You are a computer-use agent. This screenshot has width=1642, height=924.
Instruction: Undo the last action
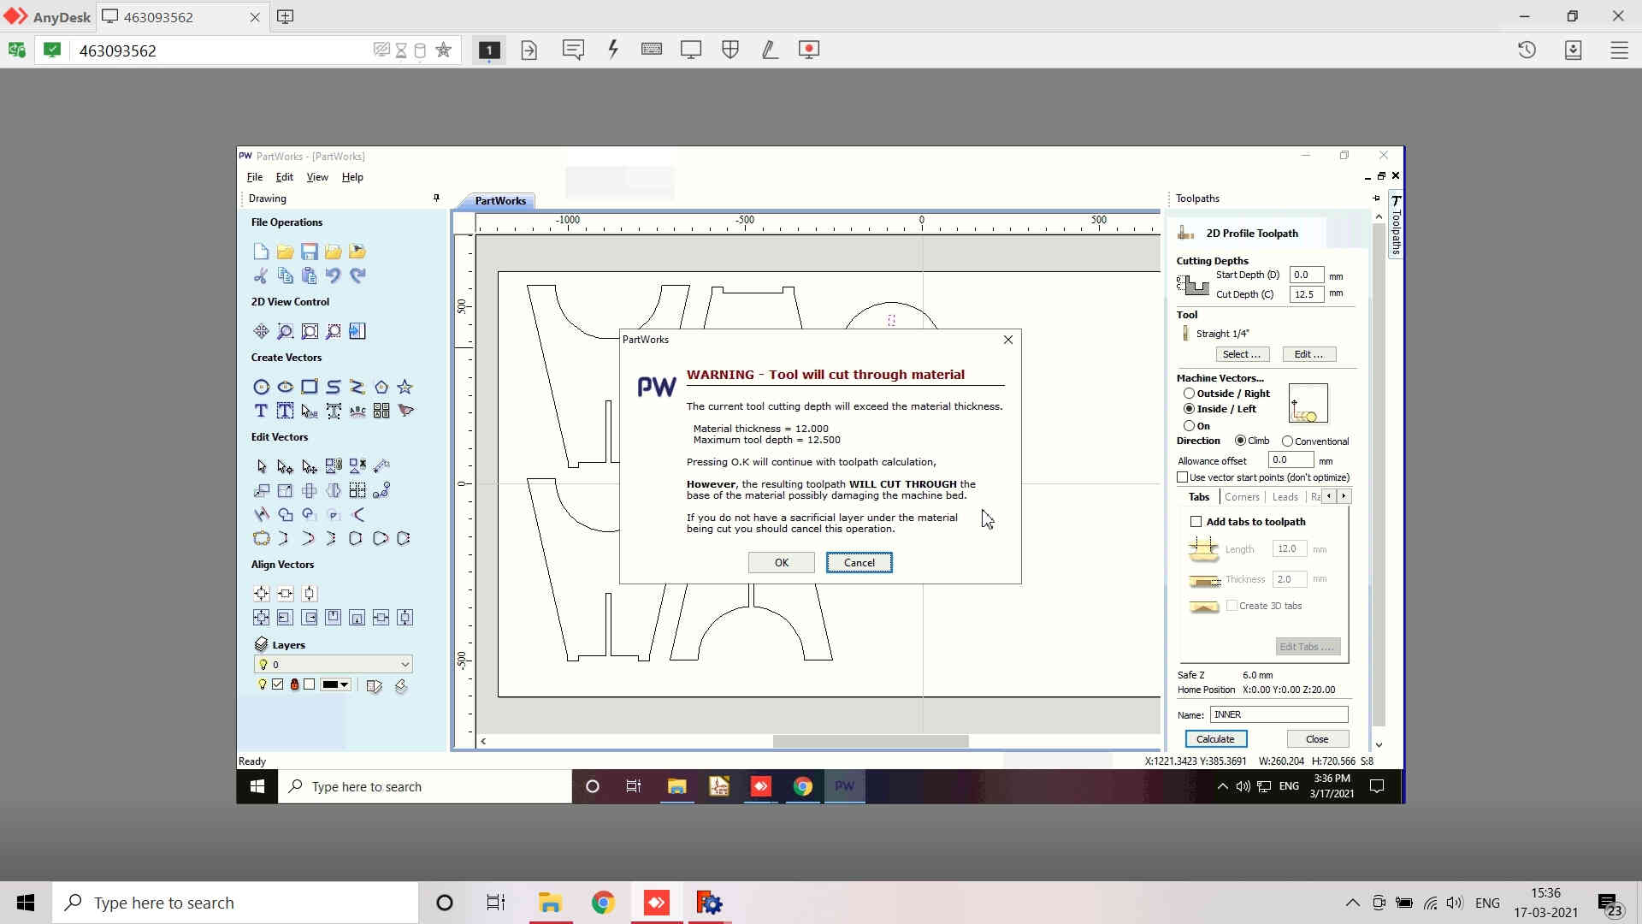[x=333, y=275]
